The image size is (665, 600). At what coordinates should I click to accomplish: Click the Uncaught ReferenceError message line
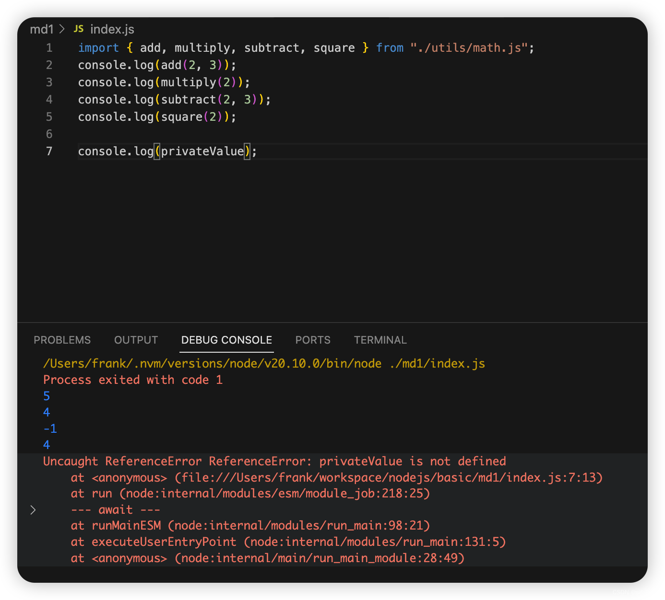pyautogui.click(x=274, y=462)
